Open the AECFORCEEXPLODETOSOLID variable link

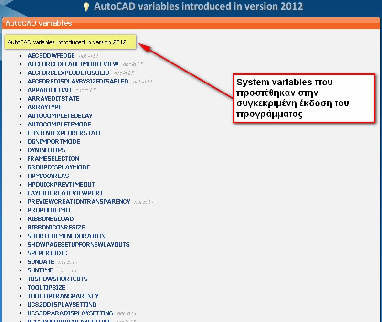point(68,73)
